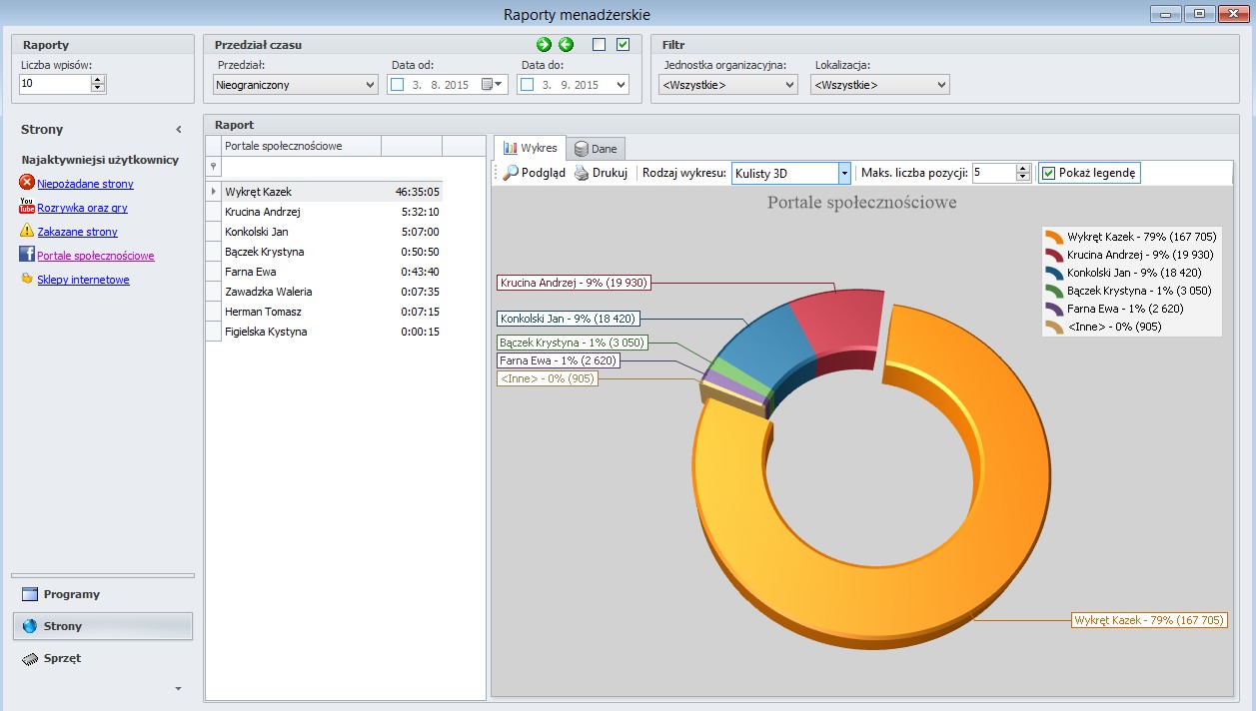Click the coins icon for Sklepy internetowe
The image size is (1256, 711).
click(27, 279)
